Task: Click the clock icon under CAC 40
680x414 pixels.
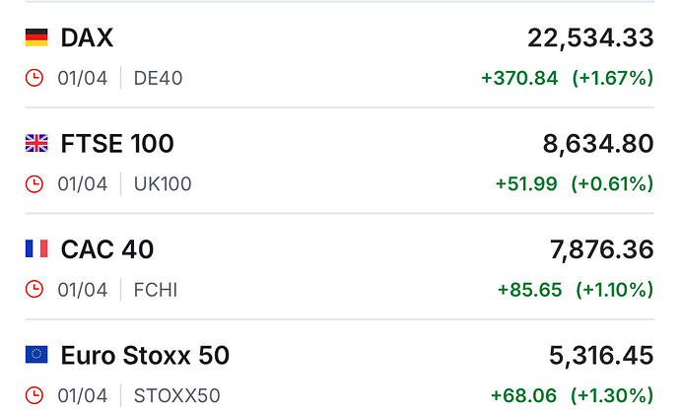Action: (34, 290)
